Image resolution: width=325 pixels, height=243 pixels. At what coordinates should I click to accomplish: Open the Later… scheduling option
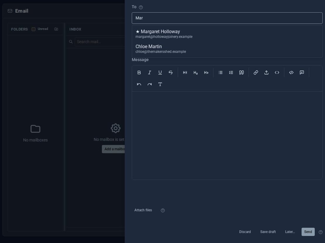(290, 232)
